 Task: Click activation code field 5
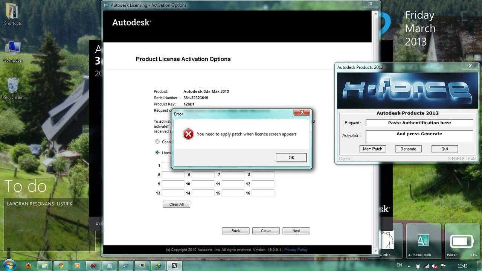point(173,175)
